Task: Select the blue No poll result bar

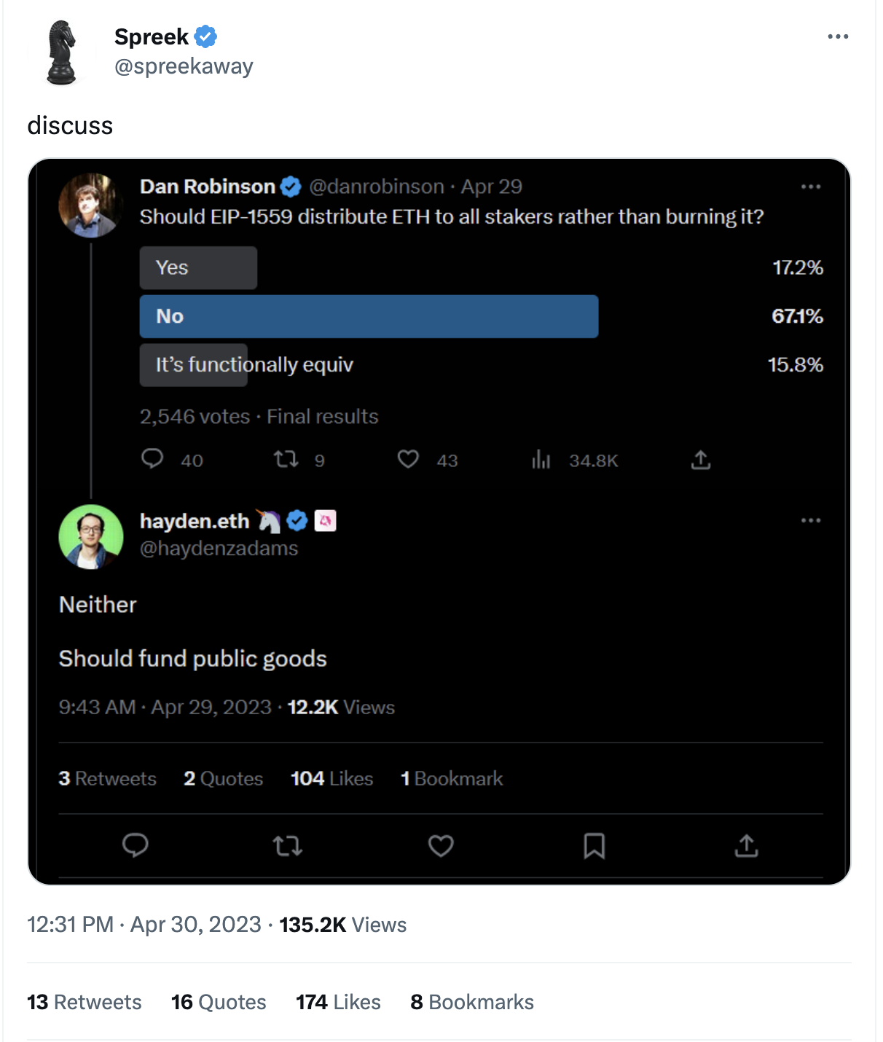Action: pyautogui.click(x=369, y=316)
